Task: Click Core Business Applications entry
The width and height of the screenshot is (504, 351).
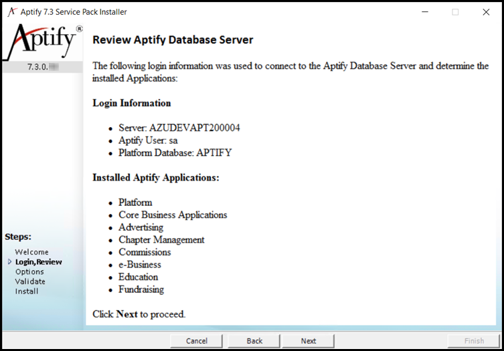Action: tap(173, 215)
